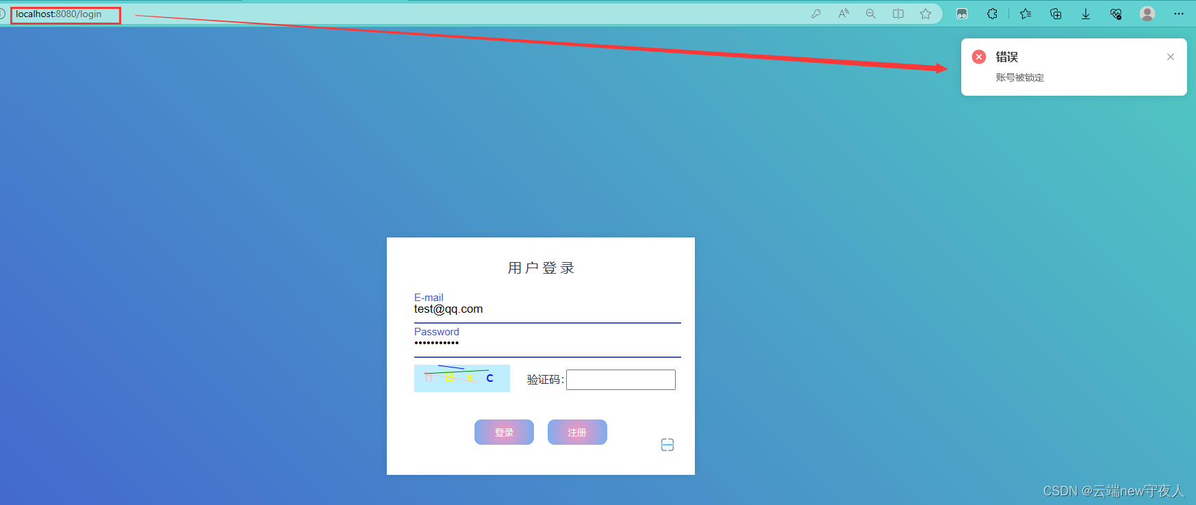This screenshot has width=1196, height=505.
Task: Click the 注册 button
Action: point(577,432)
